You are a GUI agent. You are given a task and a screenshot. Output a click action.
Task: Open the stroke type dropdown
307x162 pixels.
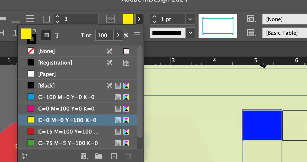click(190, 33)
